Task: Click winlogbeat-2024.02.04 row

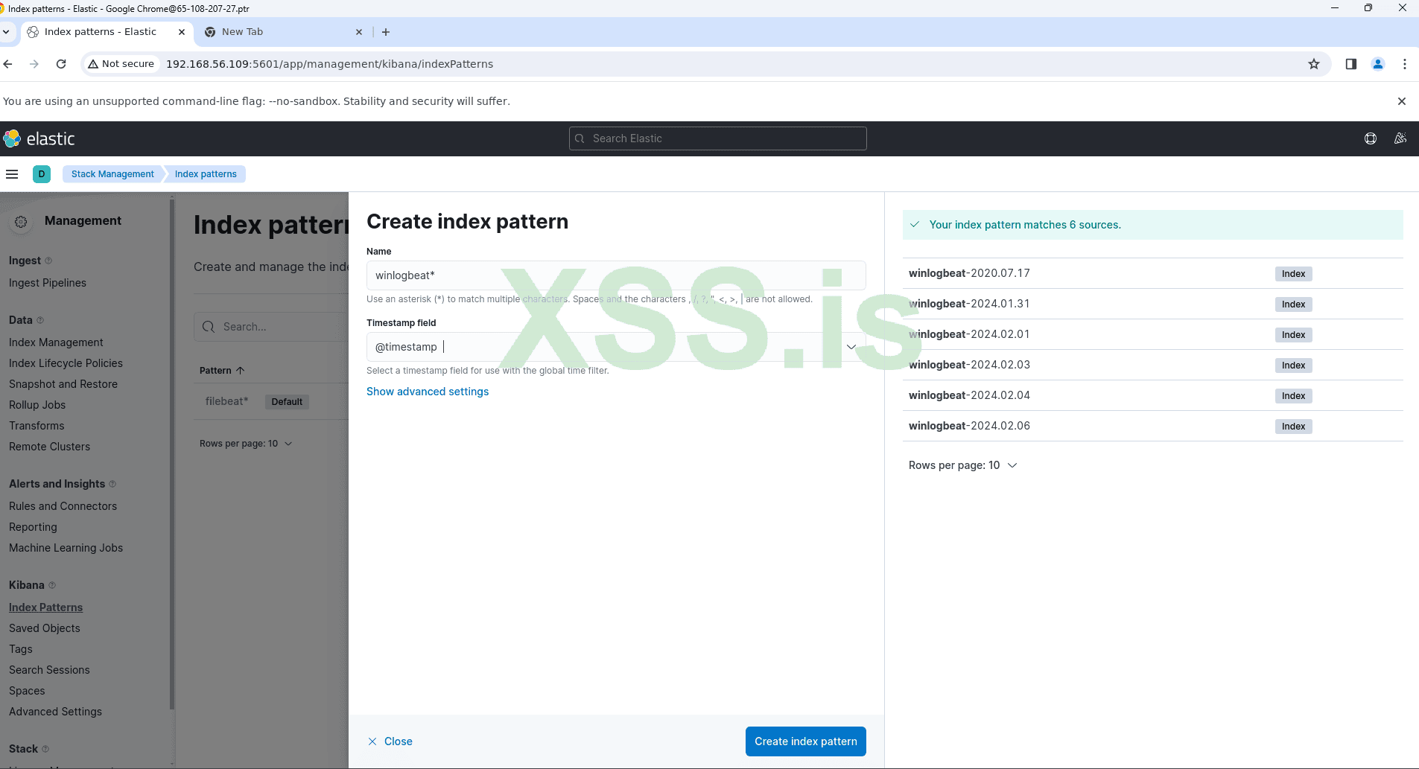Action: 1153,395
